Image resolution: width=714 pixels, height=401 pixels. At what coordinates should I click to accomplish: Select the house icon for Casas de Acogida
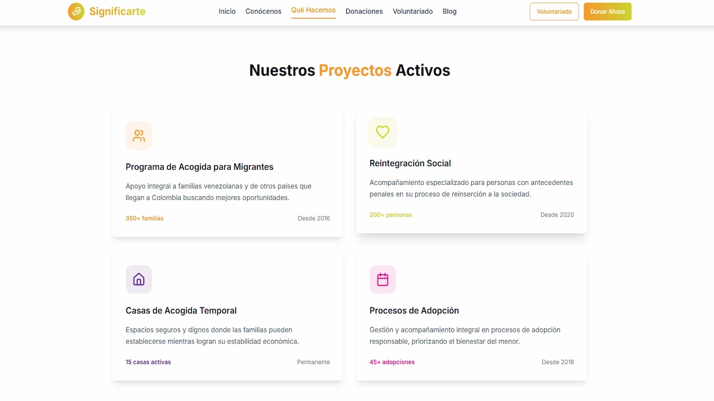click(x=138, y=279)
